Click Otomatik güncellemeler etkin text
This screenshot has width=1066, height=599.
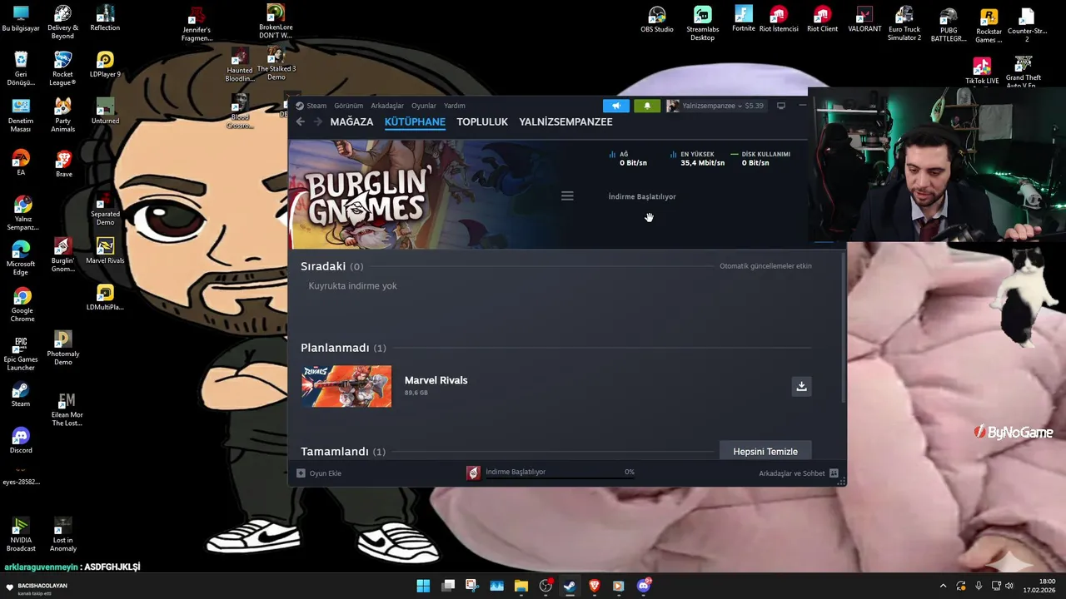(765, 266)
